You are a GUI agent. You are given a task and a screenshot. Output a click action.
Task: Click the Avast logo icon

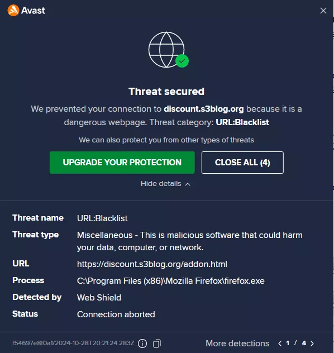pos(13,11)
